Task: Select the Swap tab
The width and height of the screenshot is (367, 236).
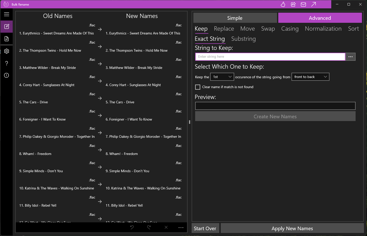Action: (x=268, y=29)
